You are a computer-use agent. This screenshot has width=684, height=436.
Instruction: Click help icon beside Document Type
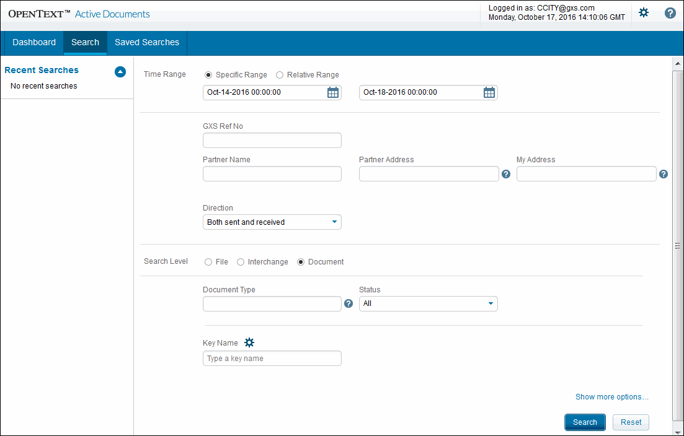pos(349,303)
